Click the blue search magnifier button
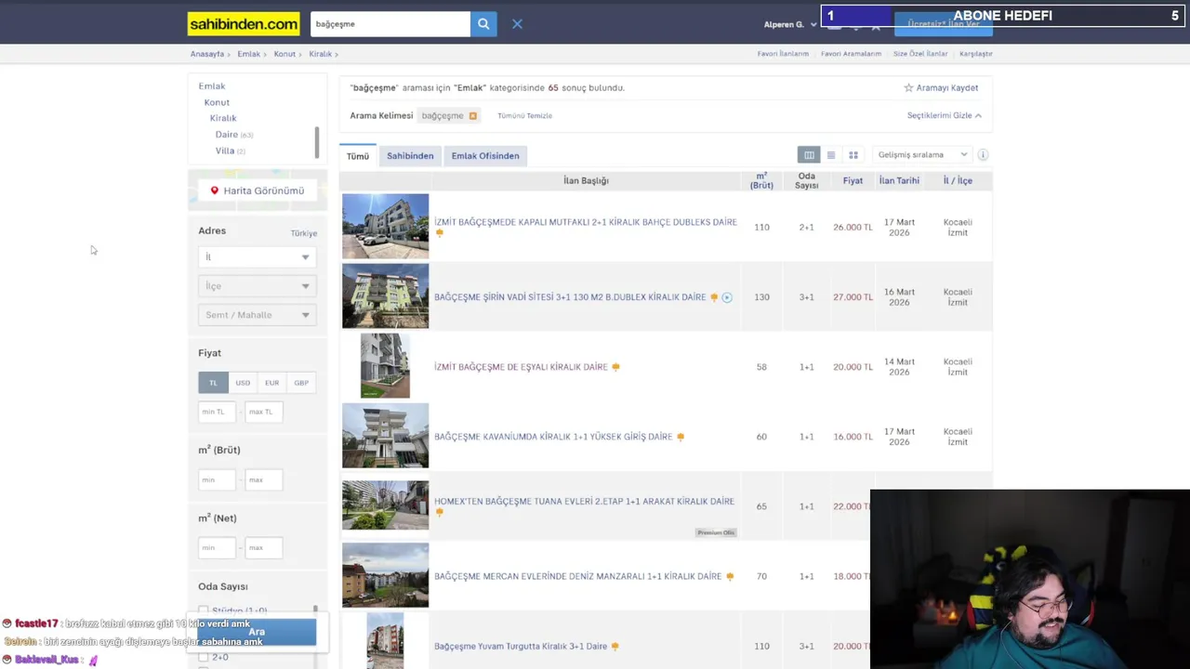Viewport: 1190px width, 669px height. [483, 24]
